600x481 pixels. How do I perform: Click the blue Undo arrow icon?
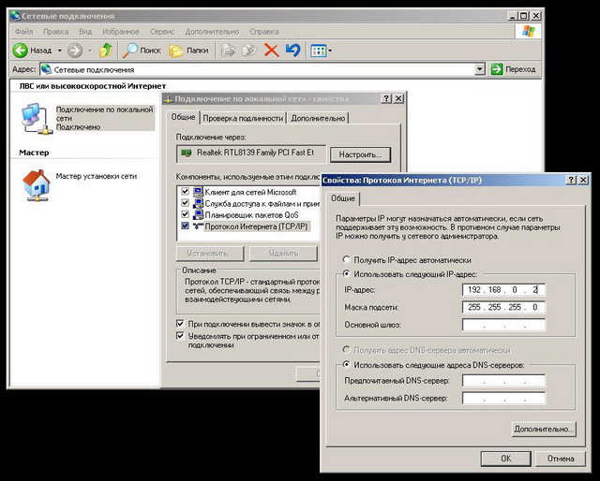(292, 50)
